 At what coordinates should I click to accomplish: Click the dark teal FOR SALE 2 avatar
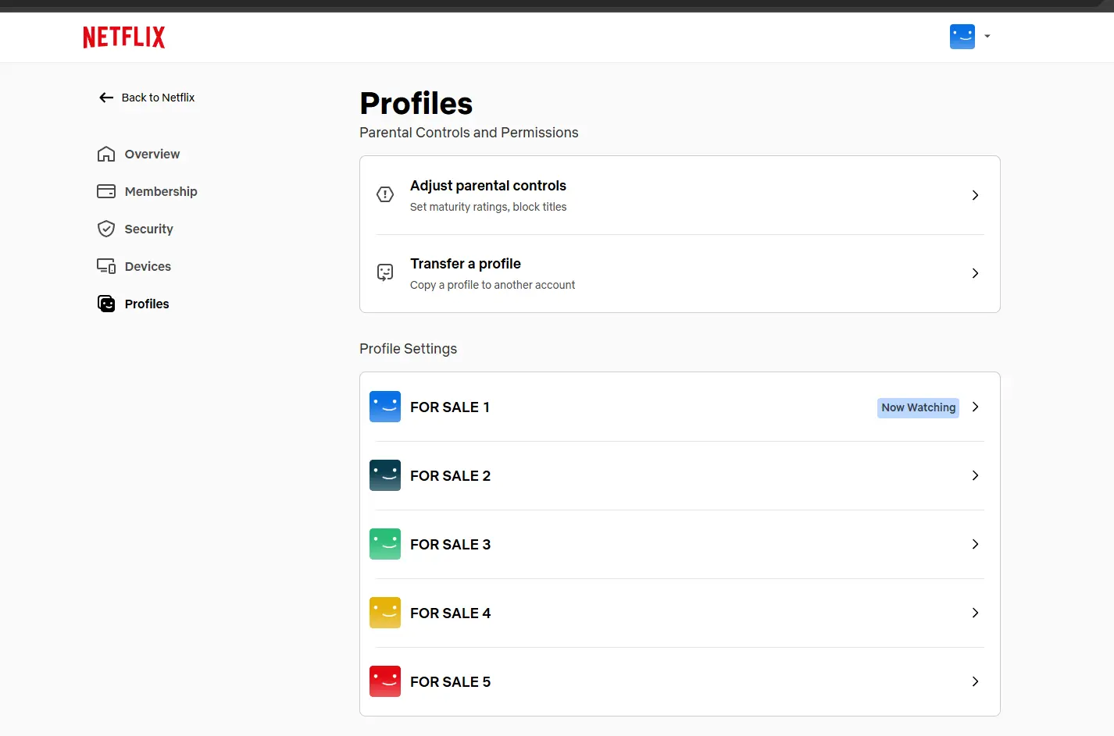[385, 475]
